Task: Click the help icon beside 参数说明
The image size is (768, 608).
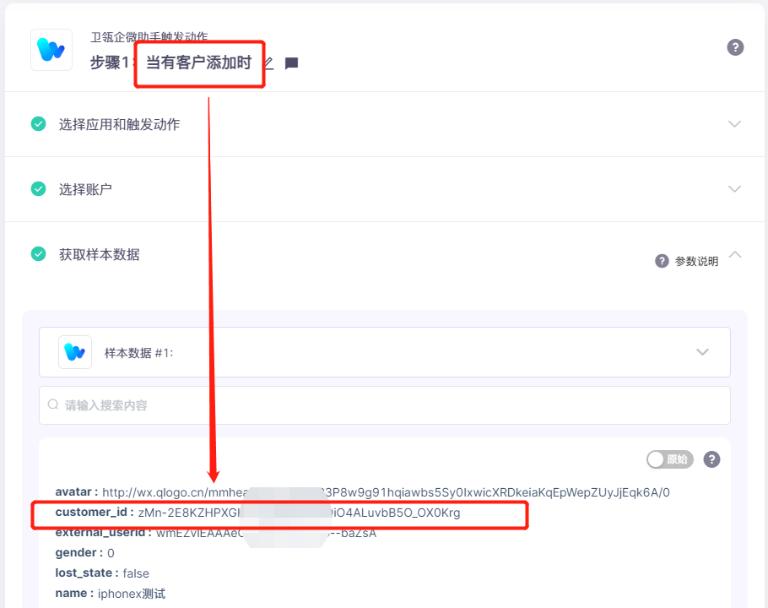Action: click(662, 261)
